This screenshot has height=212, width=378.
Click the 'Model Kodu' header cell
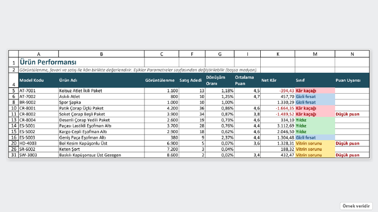pyautogui.click(x=39, y=80)
